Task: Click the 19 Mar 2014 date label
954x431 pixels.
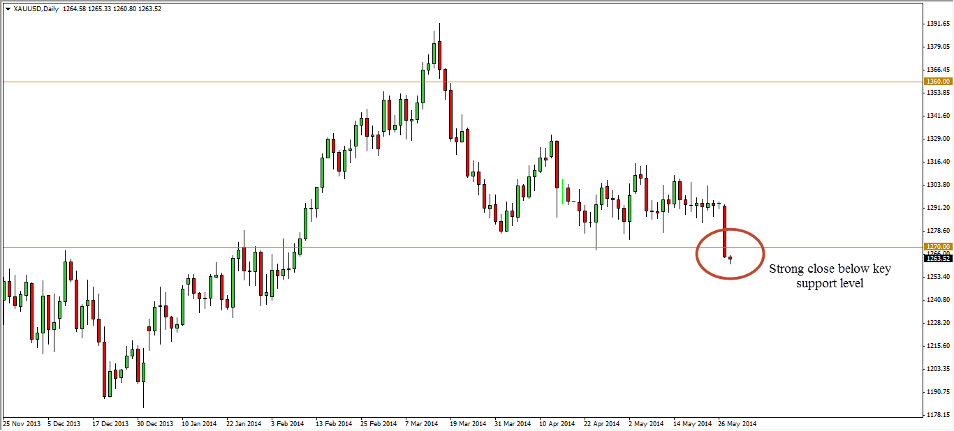Action: click(x=467, y=423)
